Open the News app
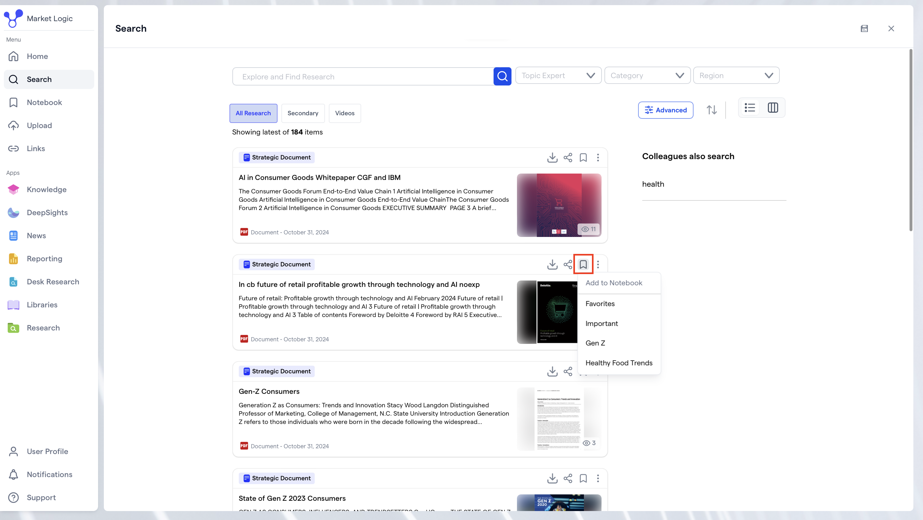The height and width of the screenshot is (520, 923). (49, 235)
